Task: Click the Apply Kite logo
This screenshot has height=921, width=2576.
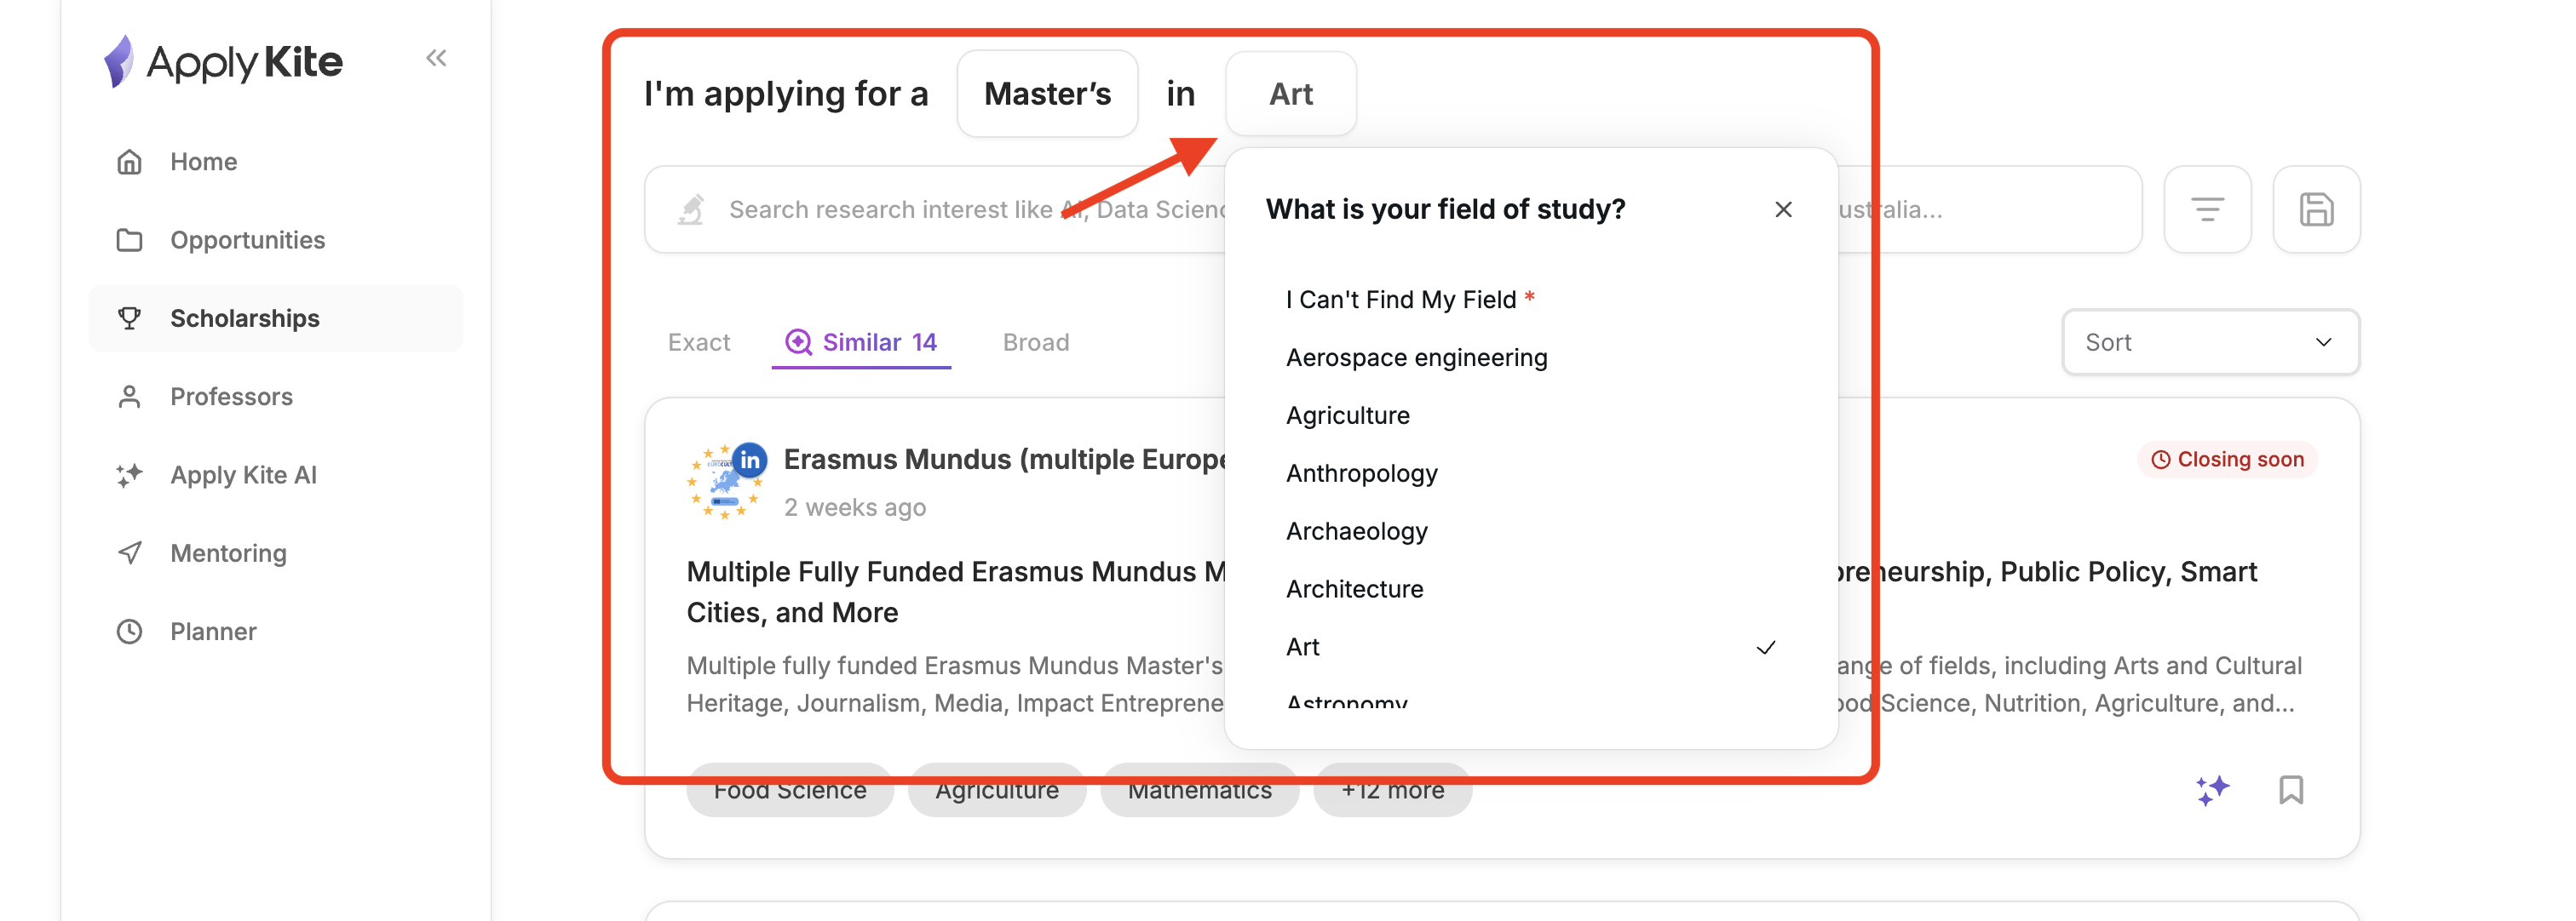Action: click(224, 62)
